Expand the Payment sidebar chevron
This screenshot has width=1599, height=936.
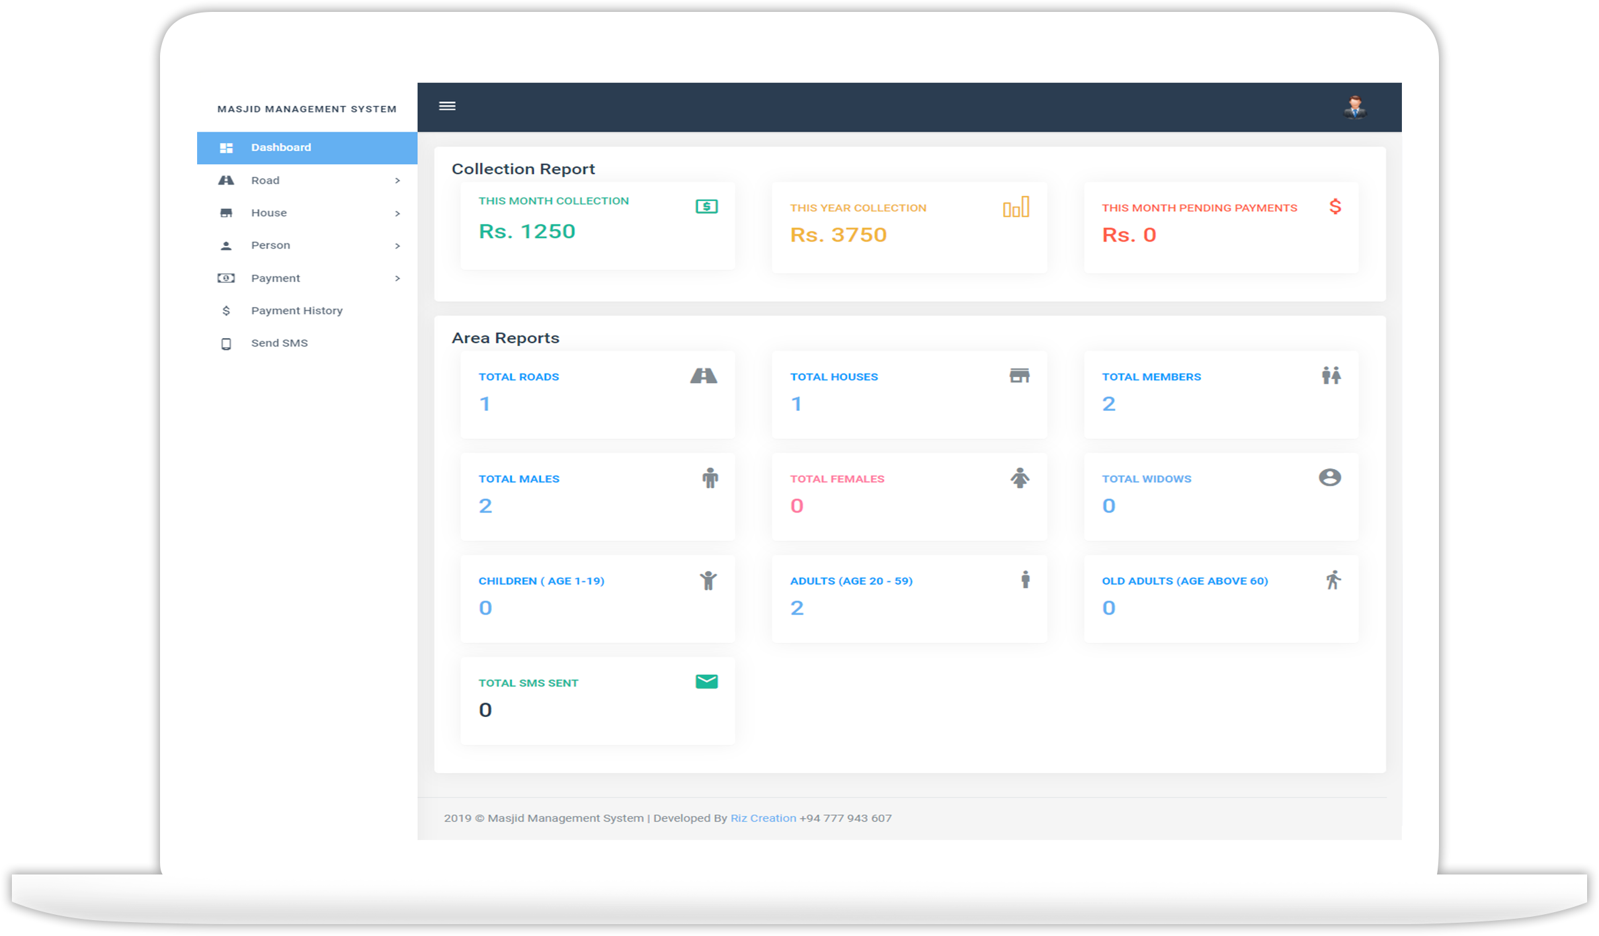[397, 278]
